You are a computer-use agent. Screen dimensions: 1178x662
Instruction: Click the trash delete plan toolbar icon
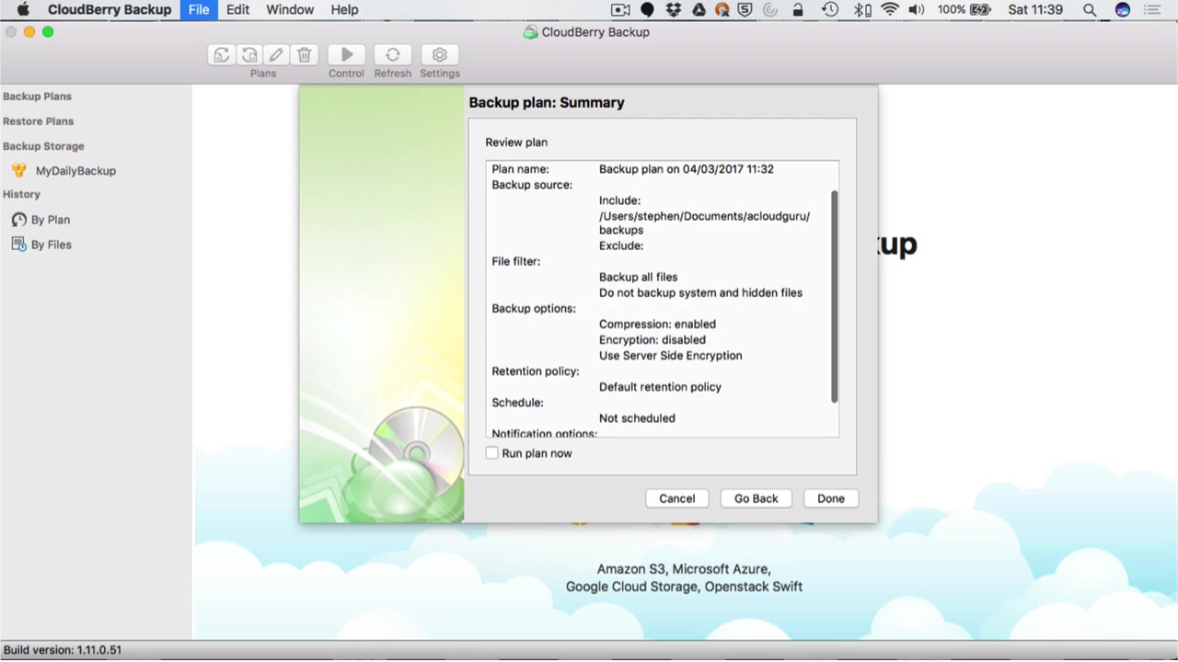click(305, 55)
